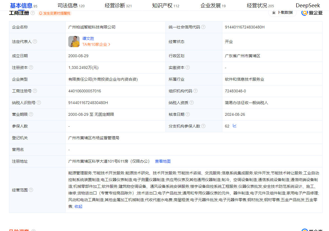Click the 爱企查 logo icon
329x231 pixels.
tap(305, 13)
